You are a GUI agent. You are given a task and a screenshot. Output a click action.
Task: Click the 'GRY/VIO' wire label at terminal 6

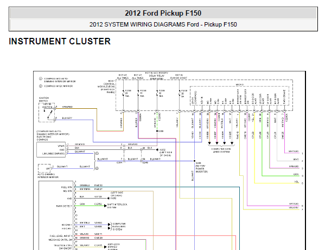[294, 204]
